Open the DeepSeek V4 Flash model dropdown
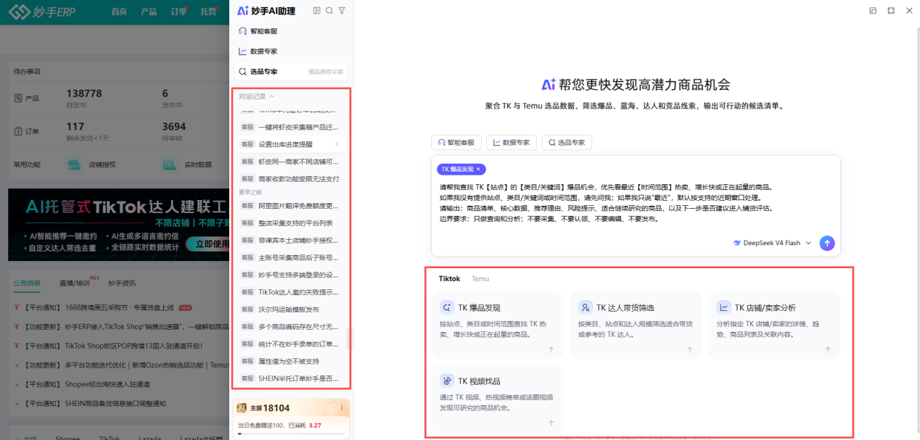 pyautogui.click(x=773, y=243)
